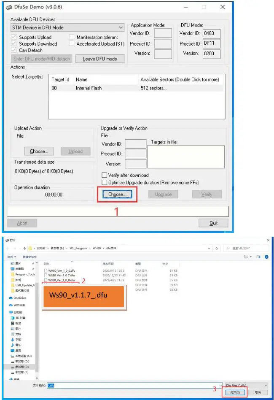Viewport: 274px width, 400px height.
Task: Enable Verify after download checkbox
Action: pyautogui.click(x=105, y=176)
